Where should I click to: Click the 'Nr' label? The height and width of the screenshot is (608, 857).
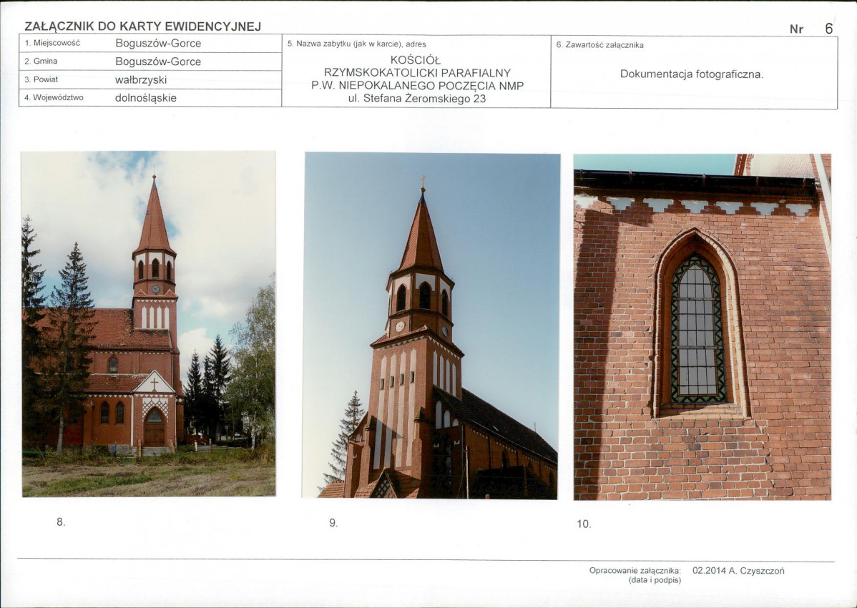coord(796,29)
